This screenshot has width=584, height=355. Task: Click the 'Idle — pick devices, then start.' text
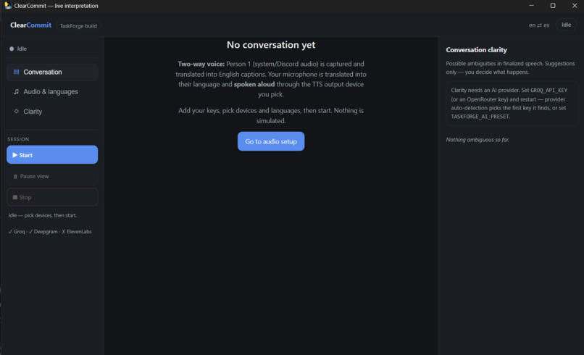click(43, 215)
